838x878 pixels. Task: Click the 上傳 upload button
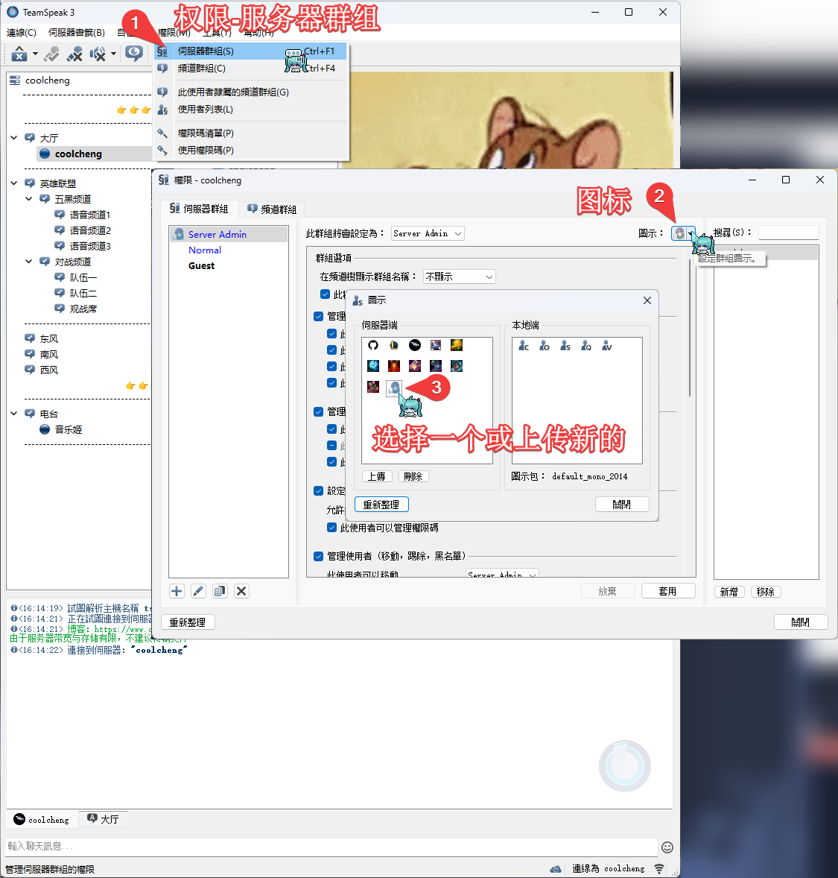point(378,476)
